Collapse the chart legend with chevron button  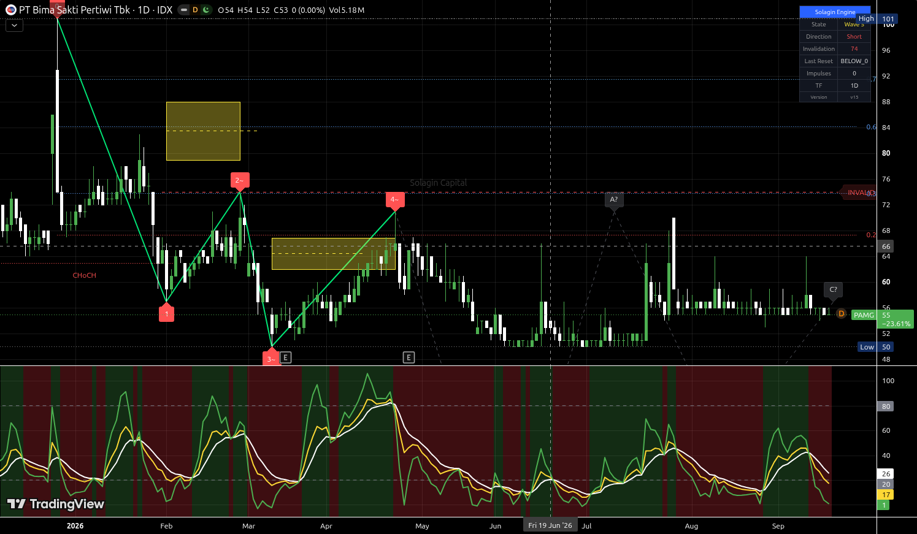click(14, 25)
